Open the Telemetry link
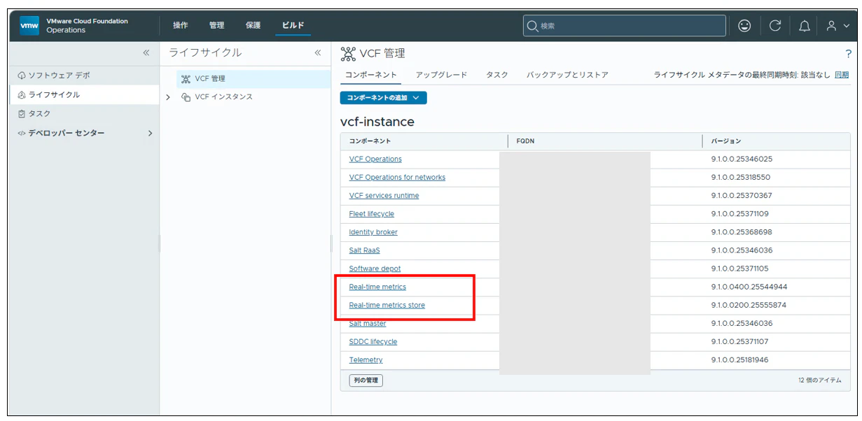Image resolution: width=862 pixels, height=421 pixels. pyautogui.click(x=366, y=360)
